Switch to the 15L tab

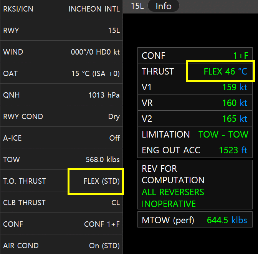click(x=137, y=6)
